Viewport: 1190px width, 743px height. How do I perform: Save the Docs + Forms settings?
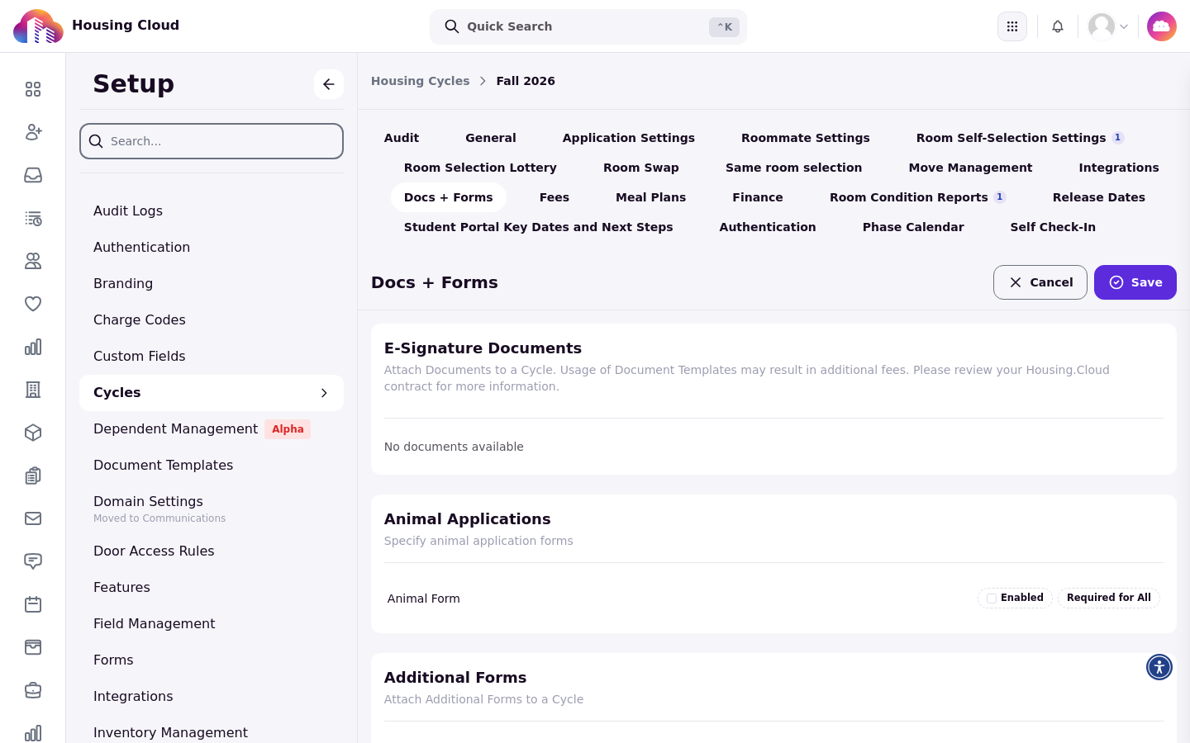coord(1135,282)
